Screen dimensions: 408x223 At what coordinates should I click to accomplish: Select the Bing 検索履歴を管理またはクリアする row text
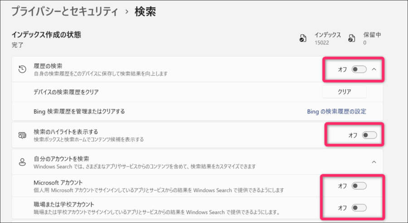pos(79,111)
